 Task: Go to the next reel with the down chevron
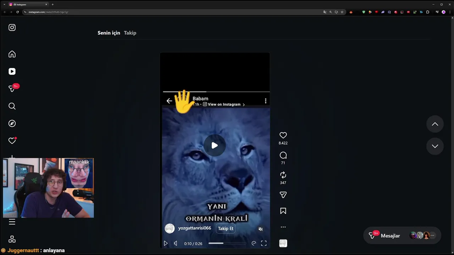tap(435, 146)
